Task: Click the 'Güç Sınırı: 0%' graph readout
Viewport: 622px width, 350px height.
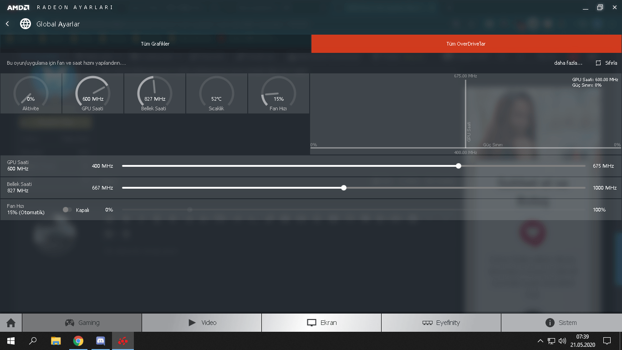Action: 587,85
